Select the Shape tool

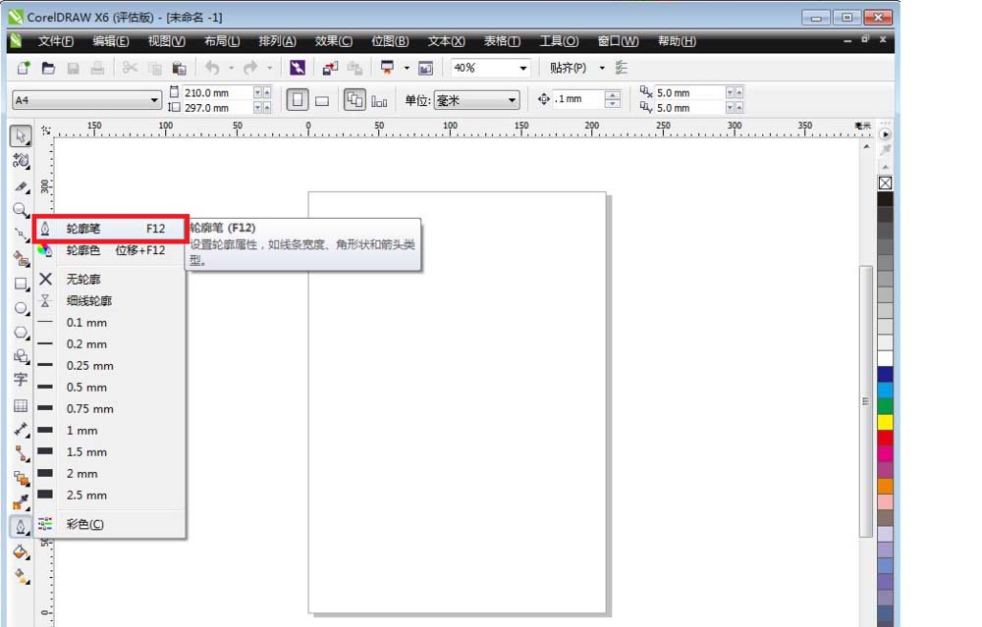[20, 161]
